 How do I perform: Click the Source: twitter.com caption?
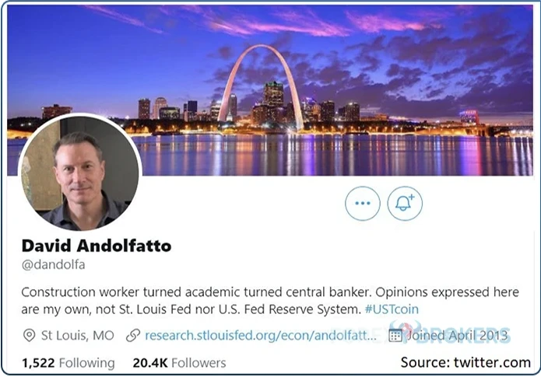(x=465, y=362)
